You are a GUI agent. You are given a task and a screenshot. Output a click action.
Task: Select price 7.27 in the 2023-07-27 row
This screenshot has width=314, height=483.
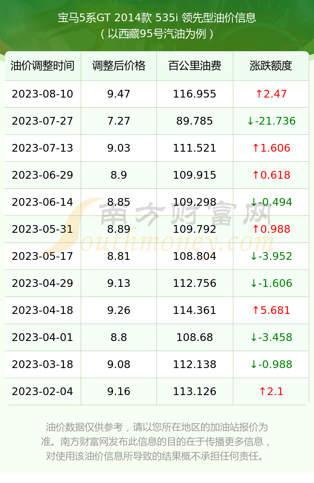click(x=119, y=121)
